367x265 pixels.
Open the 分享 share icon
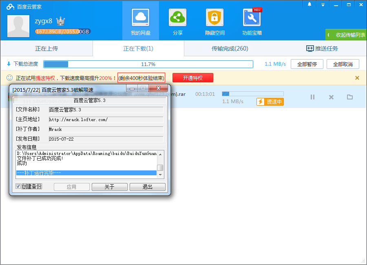[178, 18]
